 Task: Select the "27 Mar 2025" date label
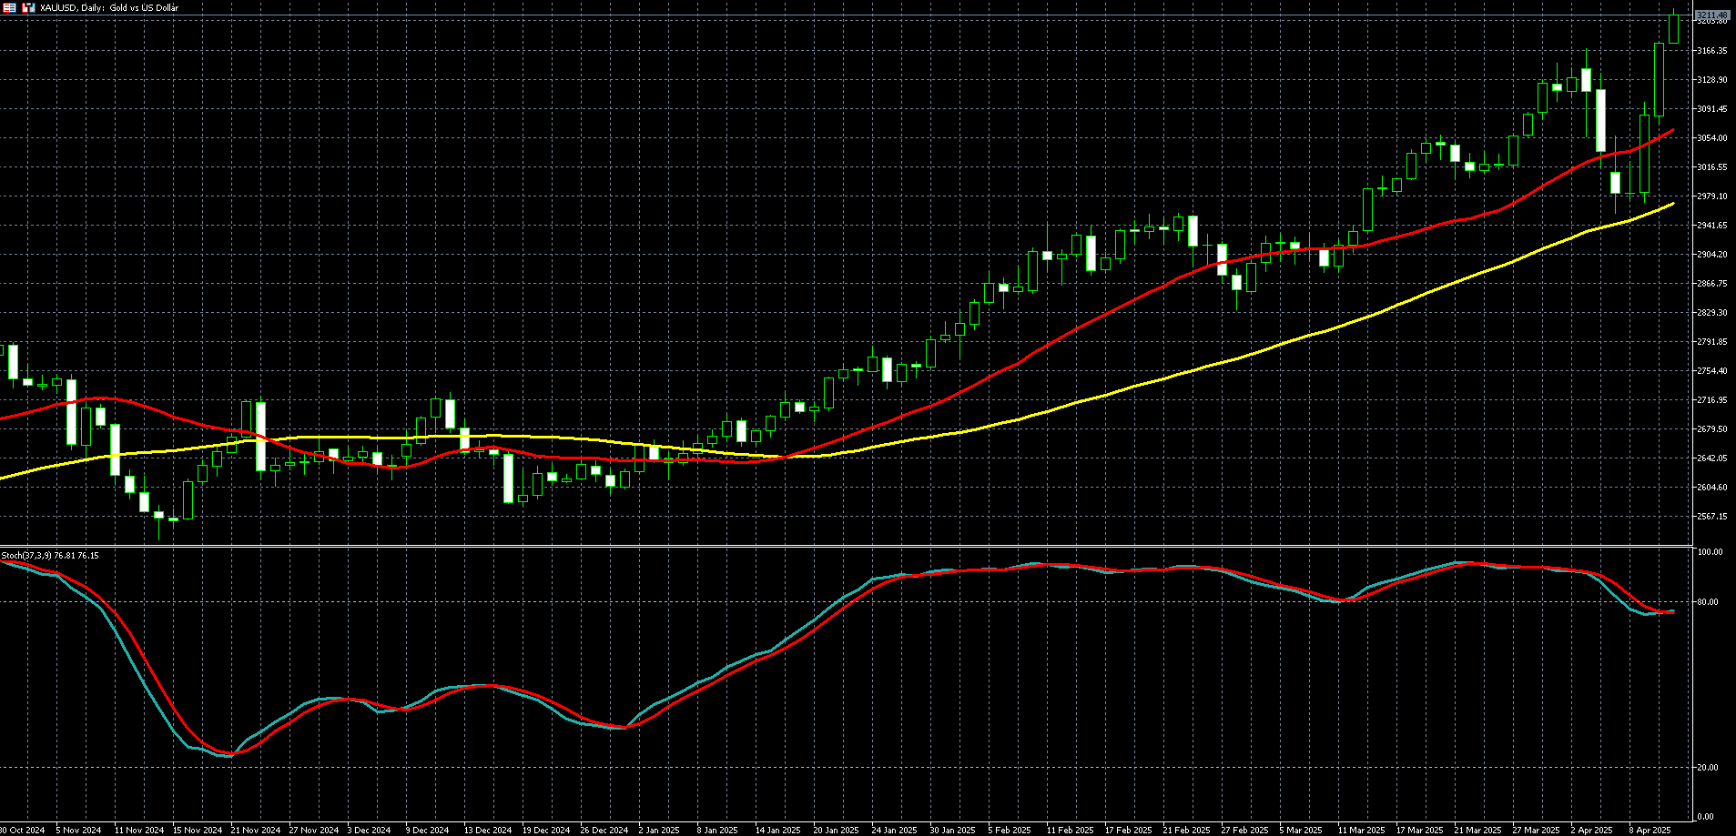(1536, 831)
